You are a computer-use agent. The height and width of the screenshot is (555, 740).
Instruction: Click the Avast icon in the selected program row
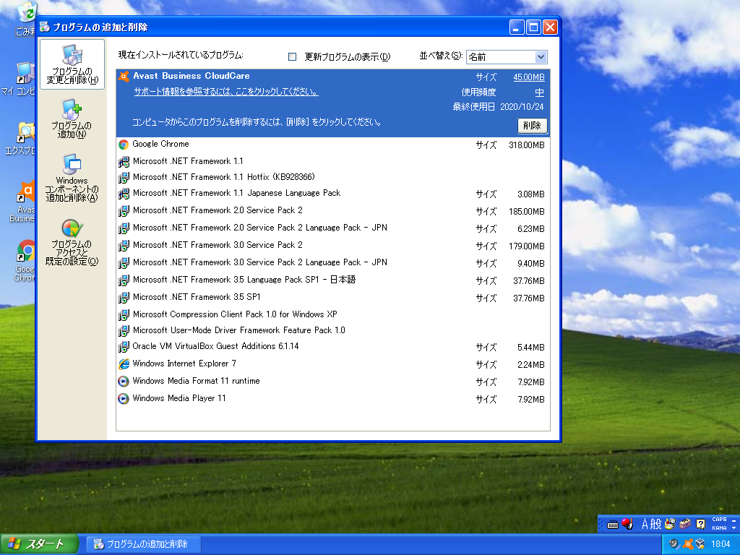click(124, 77)
